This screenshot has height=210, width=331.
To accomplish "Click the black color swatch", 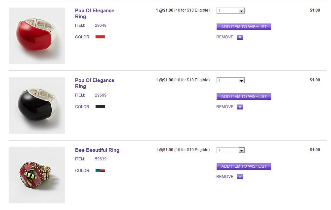I will coord(100,107).
